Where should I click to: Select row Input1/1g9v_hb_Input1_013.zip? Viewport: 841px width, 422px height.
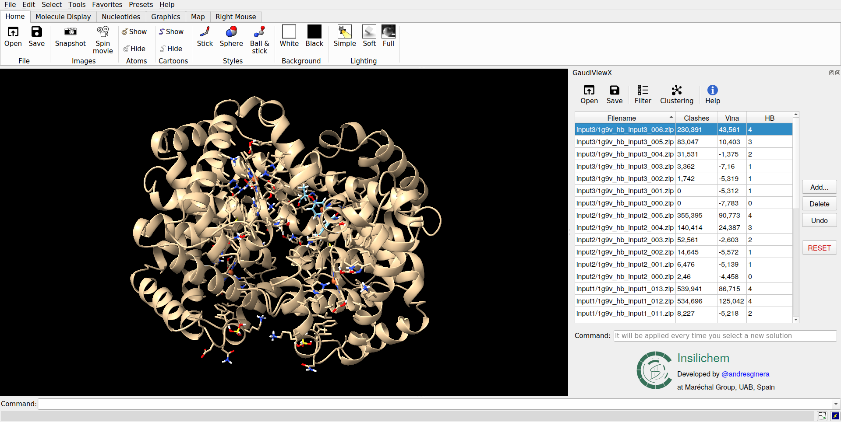point(684,289)
